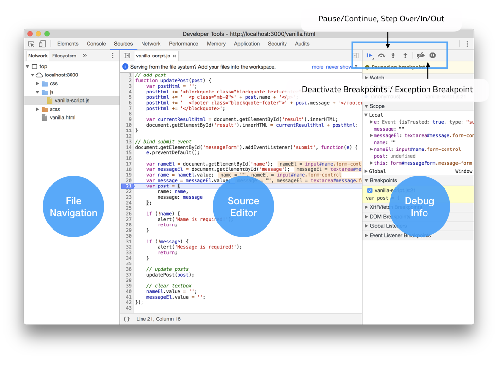This screenshot has width=498, height=374.
Task: Expand the css folder
Action: click(37, 83)
